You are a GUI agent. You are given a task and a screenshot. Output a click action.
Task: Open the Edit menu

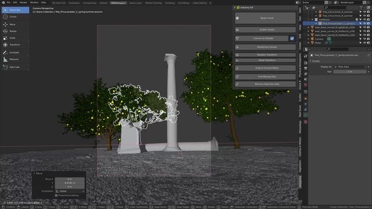(x=15, y=2)
